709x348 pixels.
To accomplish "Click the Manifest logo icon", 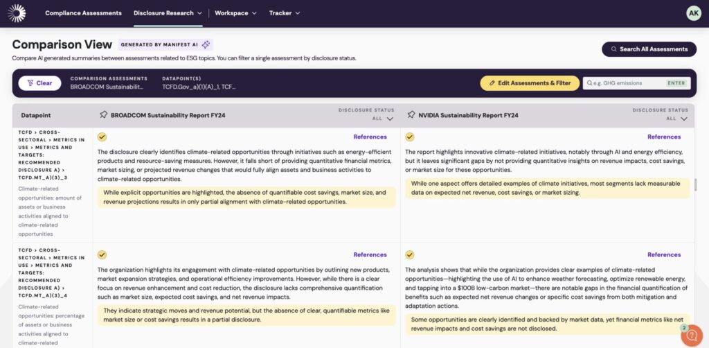I will (x=17, y=13).
